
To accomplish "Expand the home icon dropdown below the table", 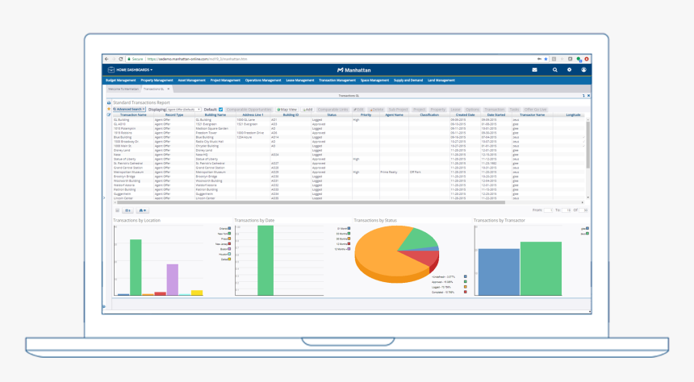I will click(x=143, y=210).
